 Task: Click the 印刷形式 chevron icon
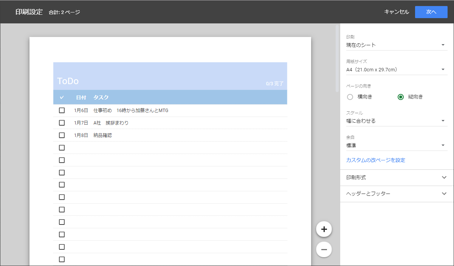(x=444, y=177)
